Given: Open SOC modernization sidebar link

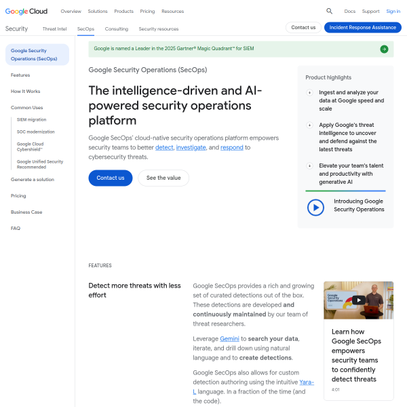Looking at the screenshot, I should point(35,132).
